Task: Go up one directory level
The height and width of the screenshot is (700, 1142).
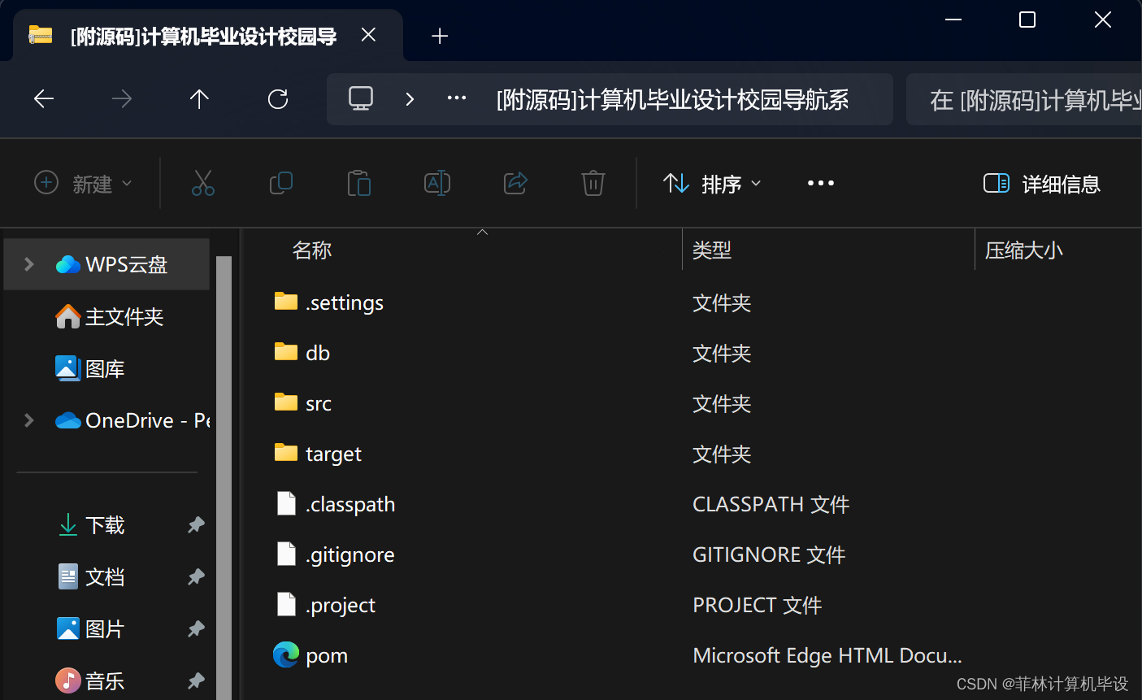Action: click(198, 98)
